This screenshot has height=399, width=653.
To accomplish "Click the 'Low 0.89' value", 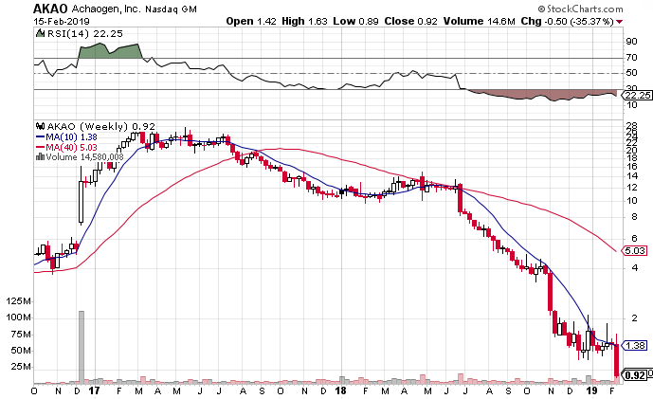I will point(355,21).
